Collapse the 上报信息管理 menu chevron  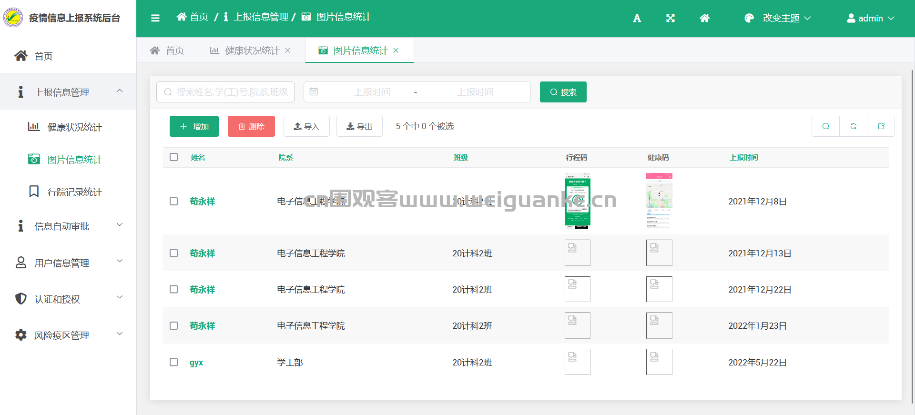[x=120, y=91]
